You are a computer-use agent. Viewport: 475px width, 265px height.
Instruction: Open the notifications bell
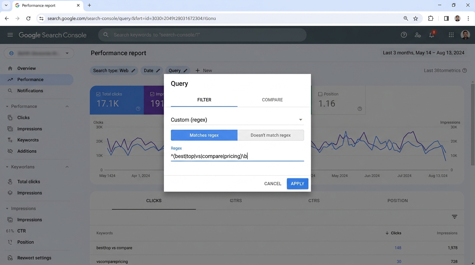point(432,35)
